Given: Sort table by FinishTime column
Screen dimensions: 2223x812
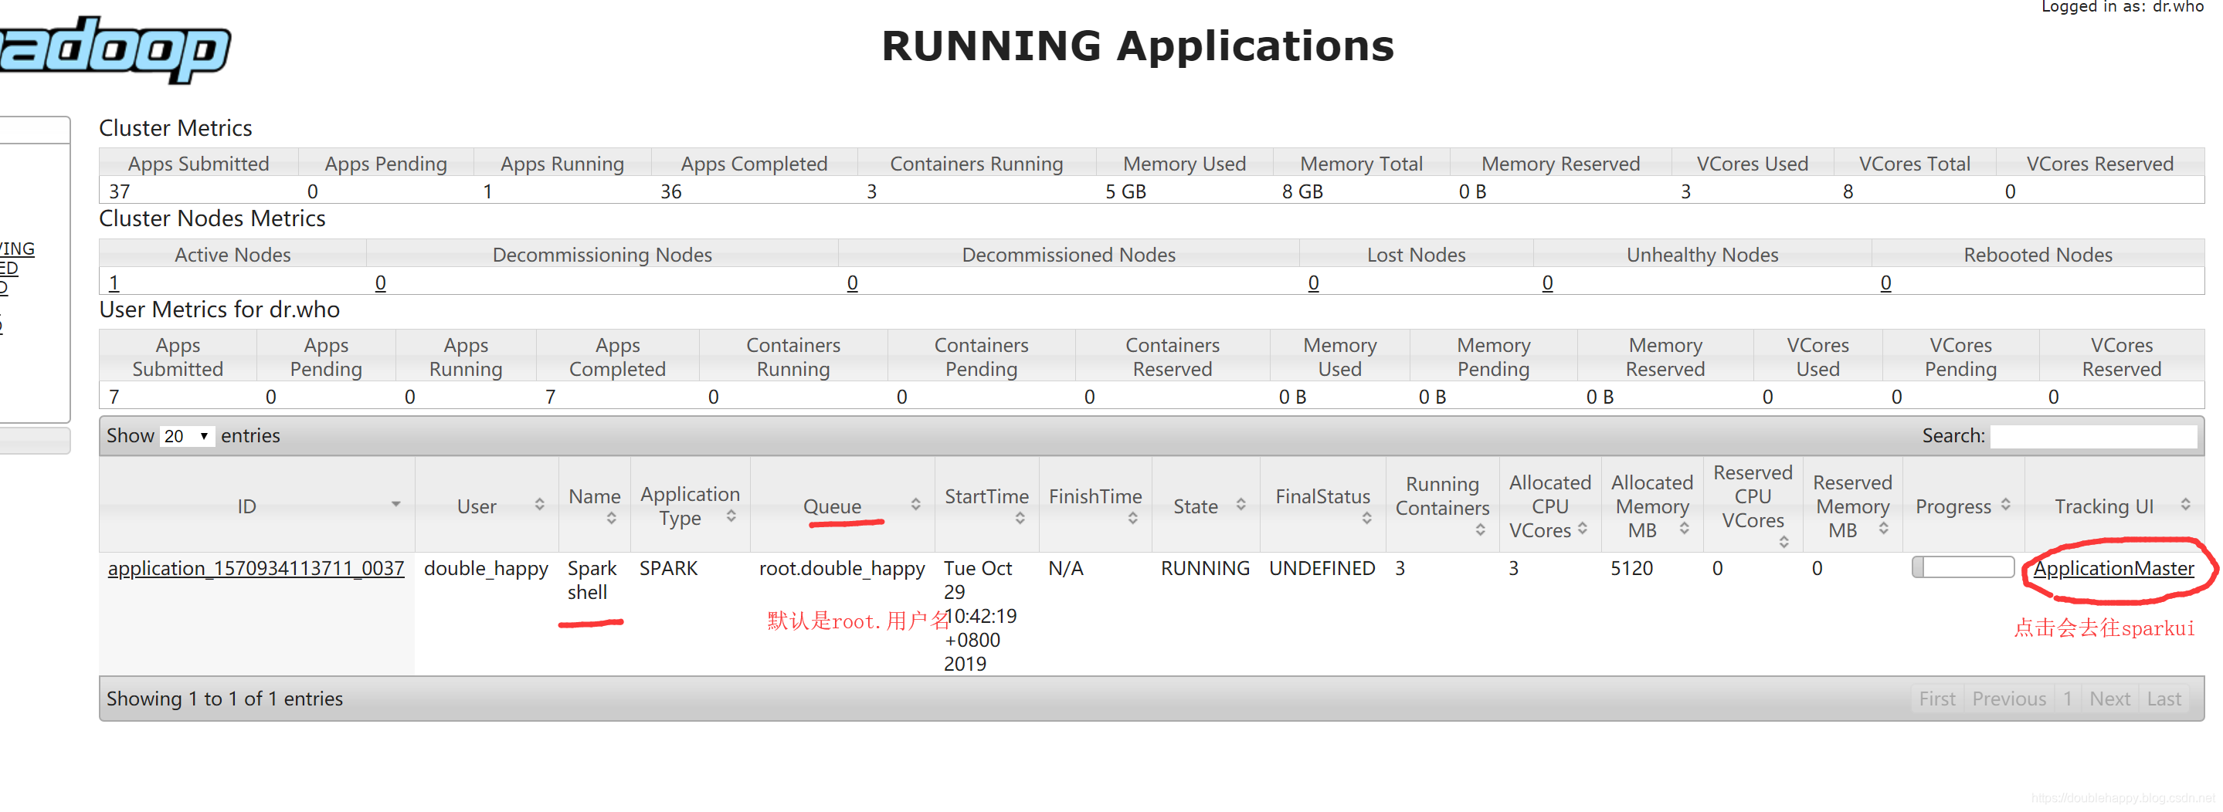Looking at the screenshot, I should point(1095,505).
